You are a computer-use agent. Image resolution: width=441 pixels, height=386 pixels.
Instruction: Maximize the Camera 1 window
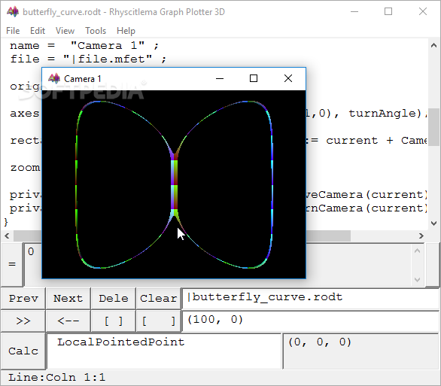(x=254, y=78)
